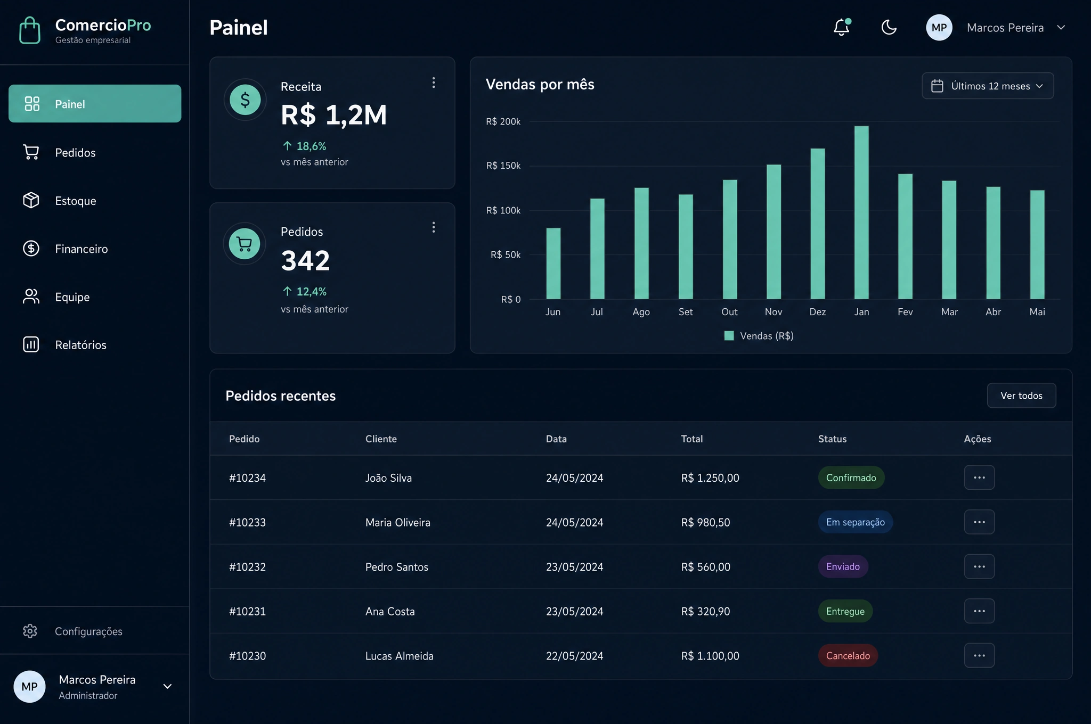1091x724 pixels.
Task: Expand the Últimos 12 meses dropdown
Action: click(x=988, y=86)
